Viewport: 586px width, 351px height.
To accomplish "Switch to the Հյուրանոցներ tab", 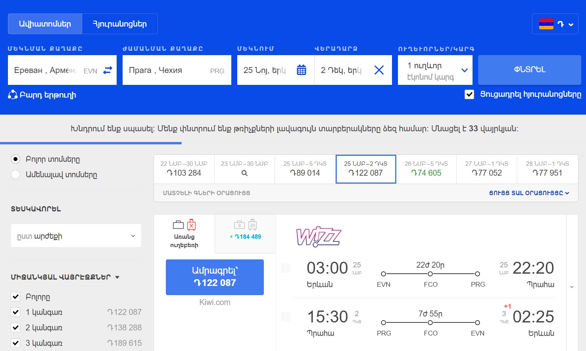I will 120,24.
